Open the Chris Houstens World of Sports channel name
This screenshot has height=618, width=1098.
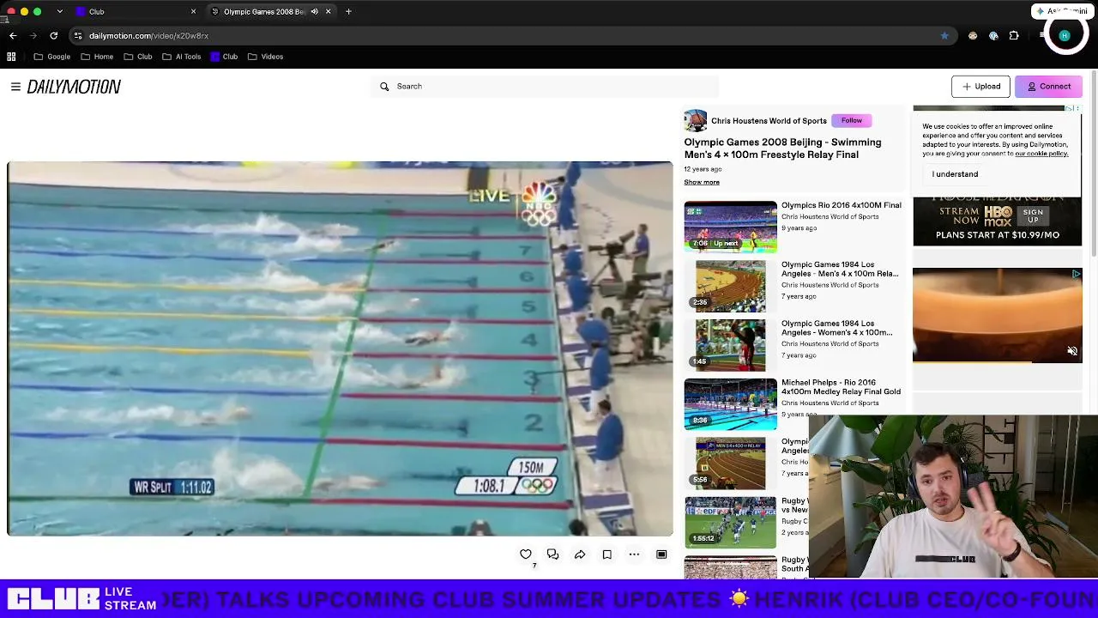coord(769,121)
